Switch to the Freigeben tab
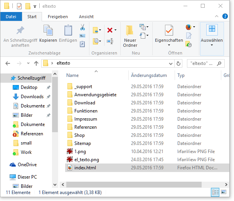The image size is (234, 201). pos(58,17)
